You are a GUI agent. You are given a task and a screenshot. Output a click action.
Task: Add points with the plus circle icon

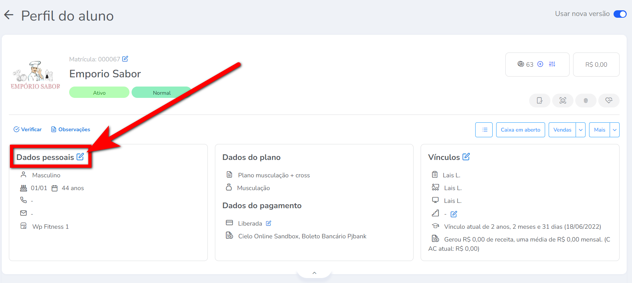tap(540, 64)
